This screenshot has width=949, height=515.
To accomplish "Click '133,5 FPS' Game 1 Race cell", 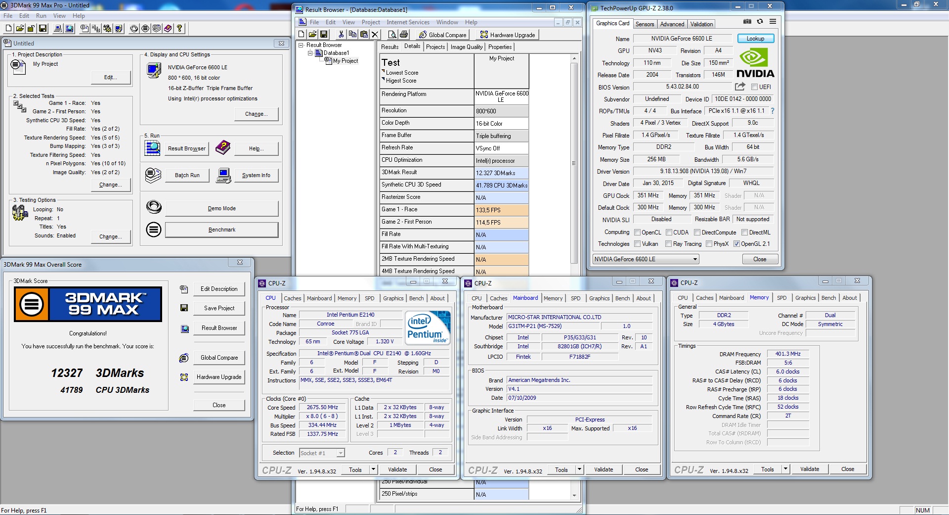I will click(x=501, y=210).
